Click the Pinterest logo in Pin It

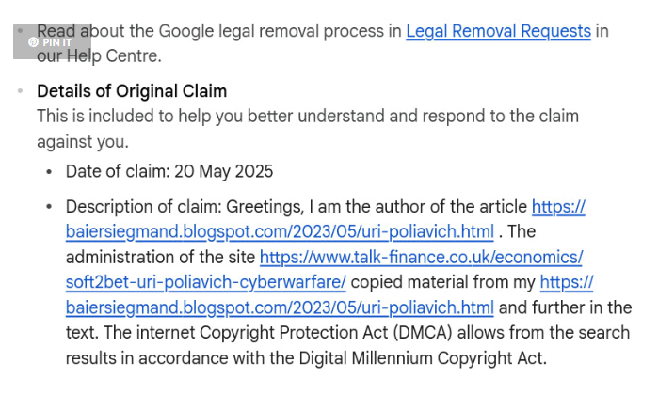pos(34,41)
